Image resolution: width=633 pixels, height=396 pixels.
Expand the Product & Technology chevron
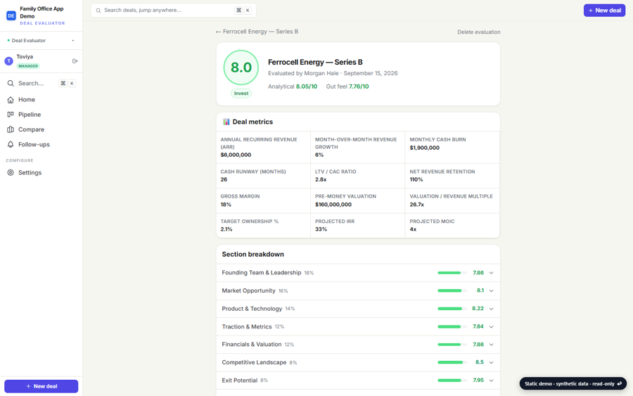(x=492, y=309)
